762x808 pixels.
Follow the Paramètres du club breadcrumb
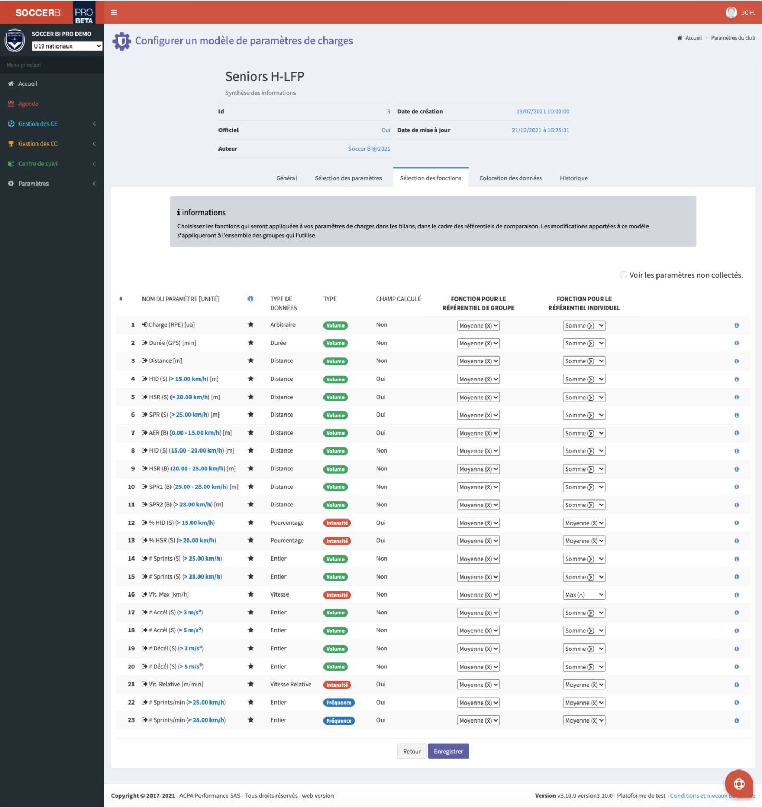pos(733,38)
